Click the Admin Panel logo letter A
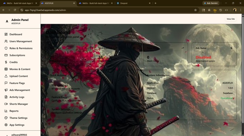The image size is (244, 136). click(7, 21)
